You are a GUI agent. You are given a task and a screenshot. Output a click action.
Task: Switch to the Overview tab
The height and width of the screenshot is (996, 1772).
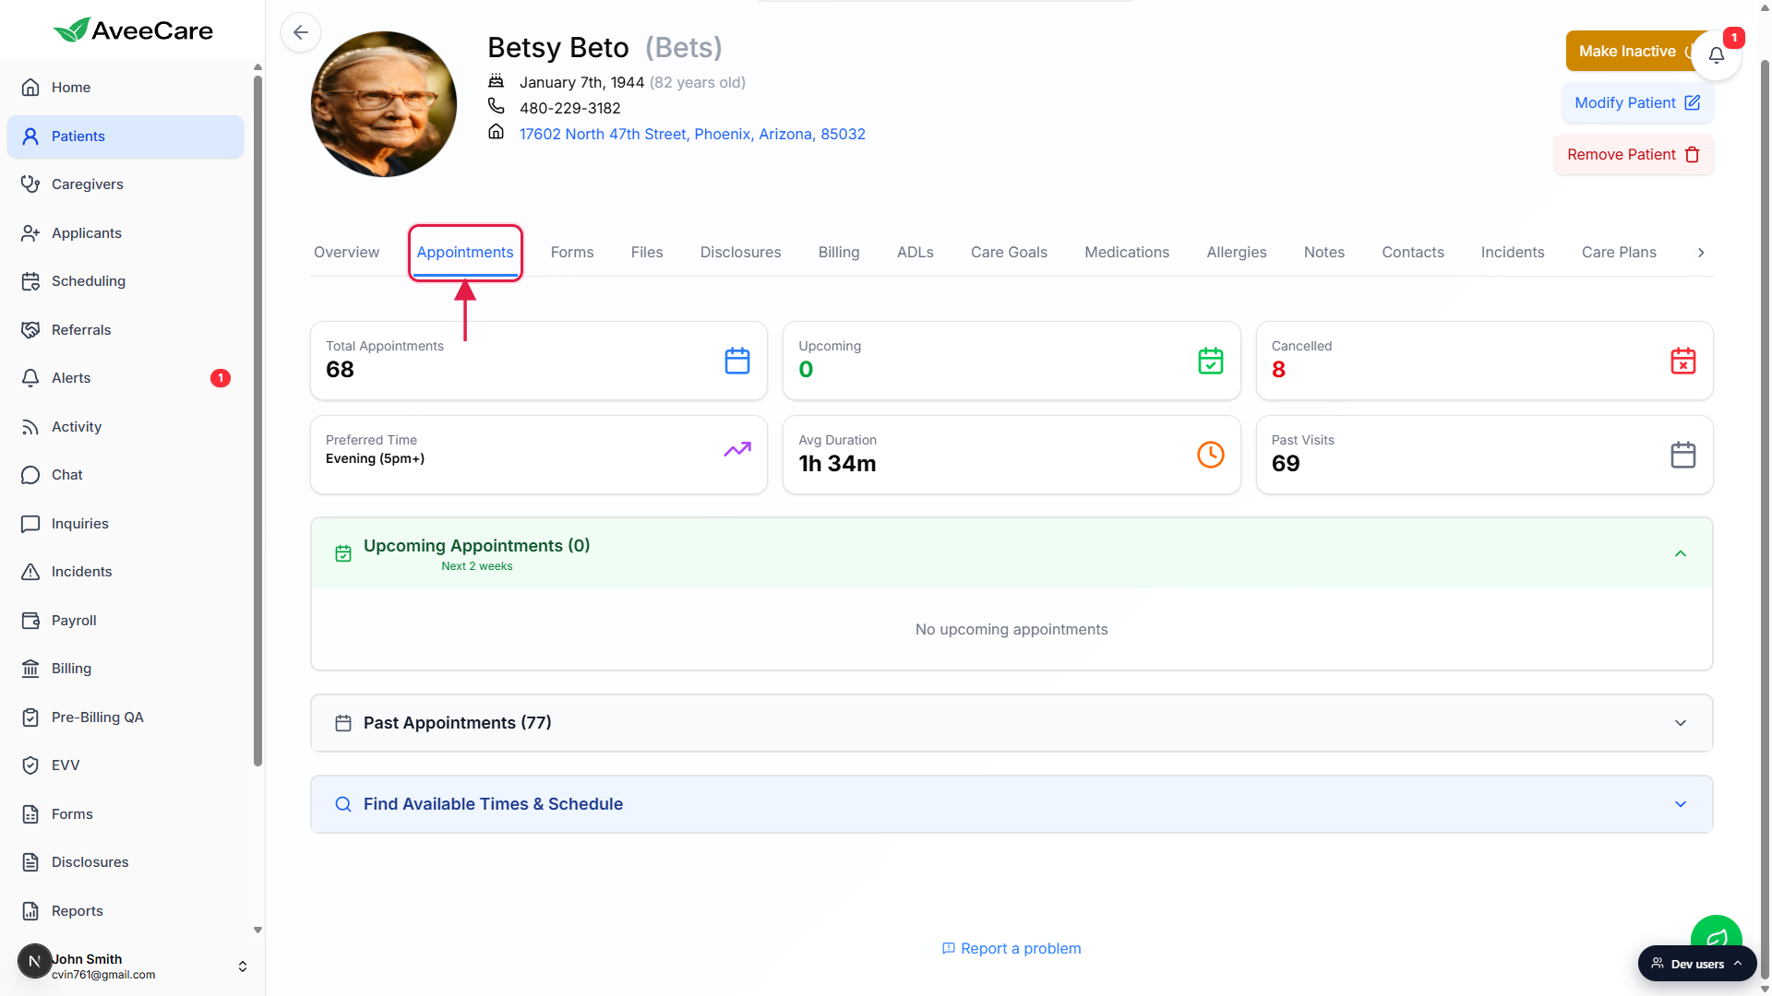346,253
